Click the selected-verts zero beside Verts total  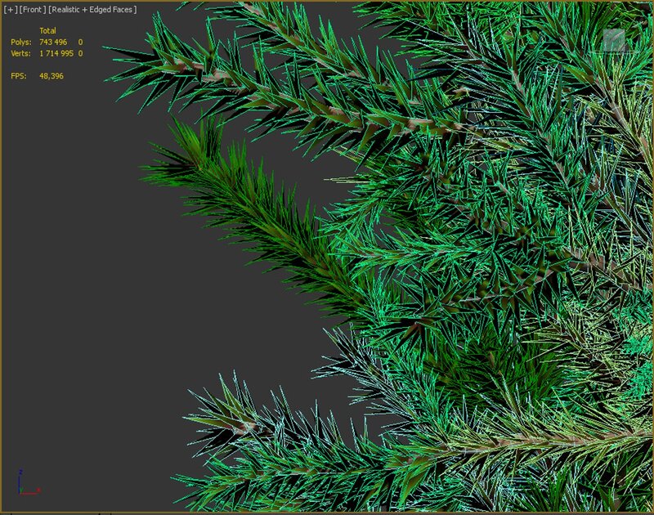click(x=80, y=53)
